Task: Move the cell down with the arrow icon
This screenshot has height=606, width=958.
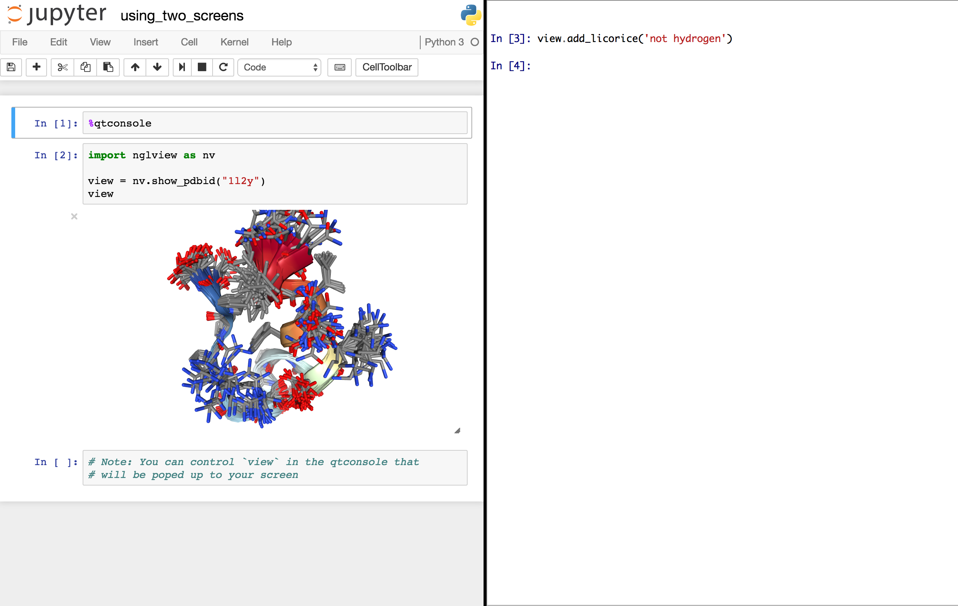Action: [x=157, y=67]
